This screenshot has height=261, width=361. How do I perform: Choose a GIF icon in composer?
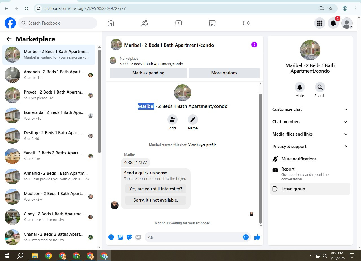tap(138, 237)
